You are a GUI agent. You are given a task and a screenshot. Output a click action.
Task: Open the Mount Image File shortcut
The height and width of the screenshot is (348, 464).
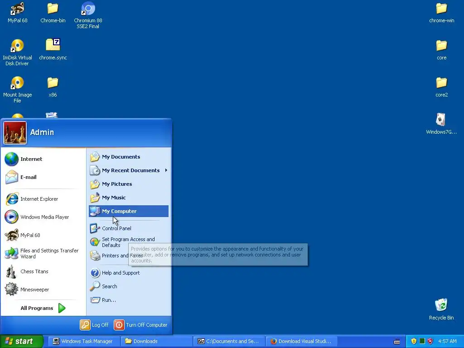click(x=18, y=90)
